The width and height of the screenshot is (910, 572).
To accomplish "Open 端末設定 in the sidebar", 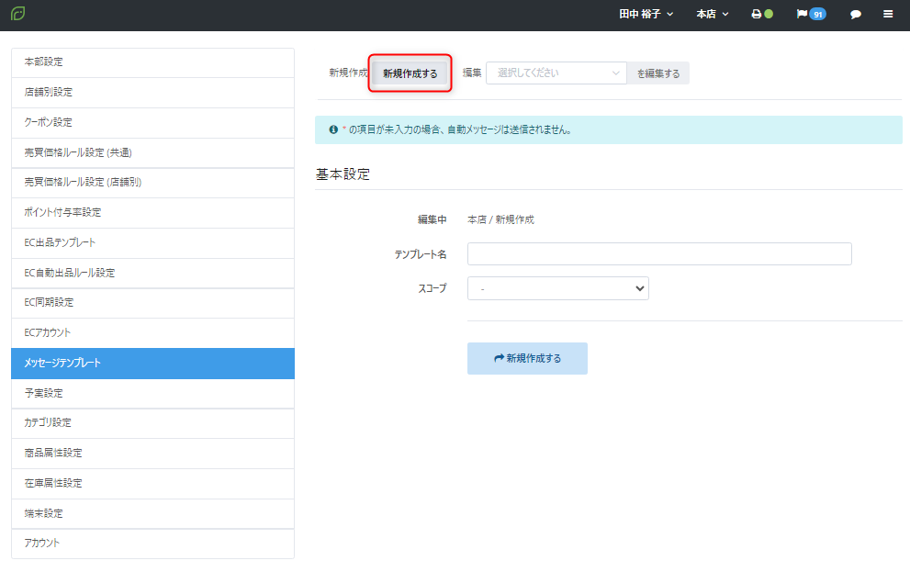I will click(152, 513).
